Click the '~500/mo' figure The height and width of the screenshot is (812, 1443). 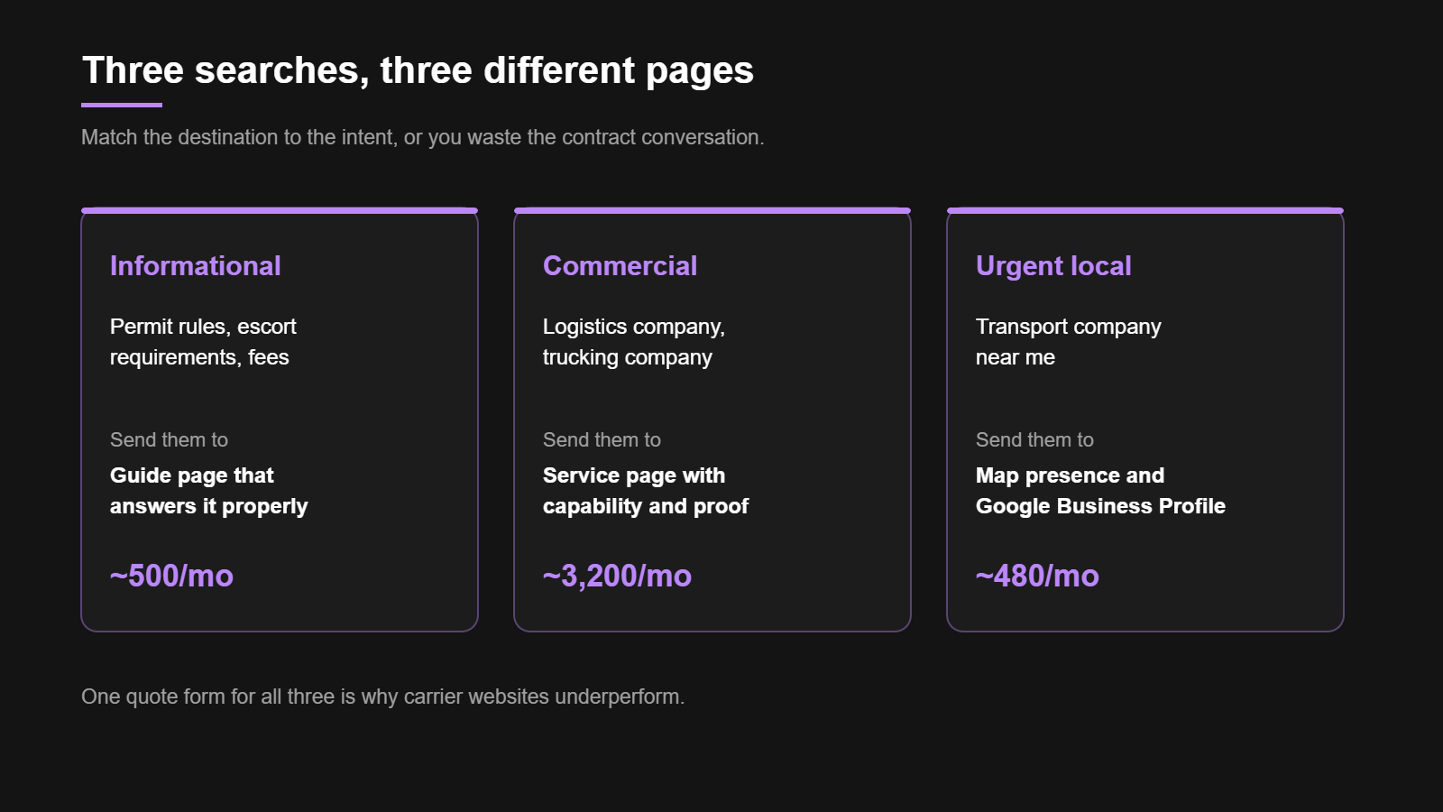pos(171,576)
